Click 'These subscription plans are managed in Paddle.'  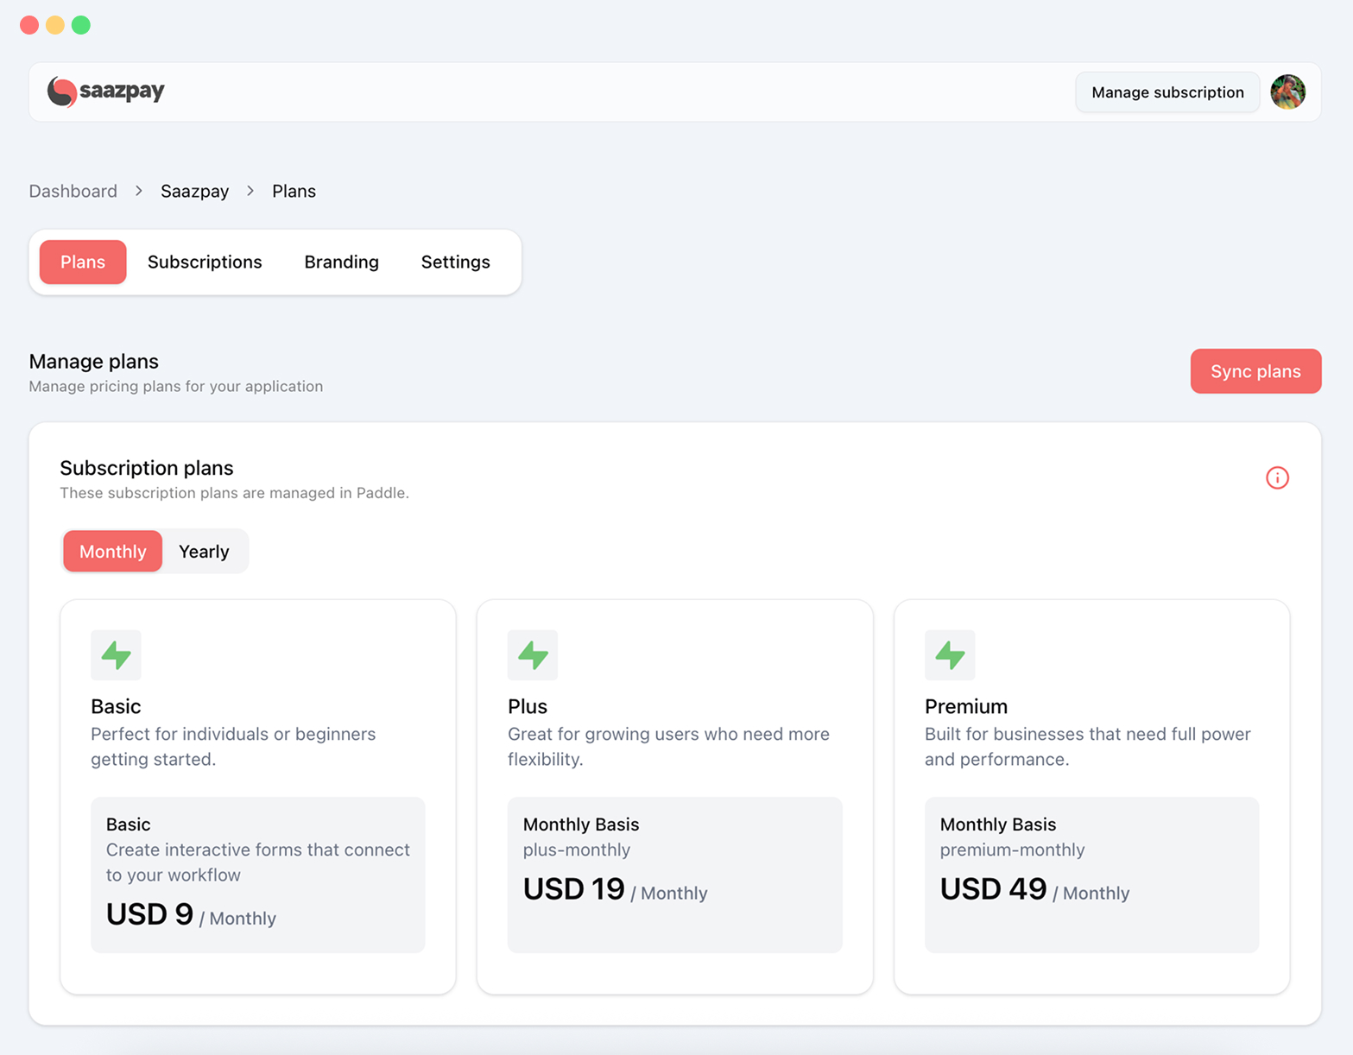pos(234,493)
